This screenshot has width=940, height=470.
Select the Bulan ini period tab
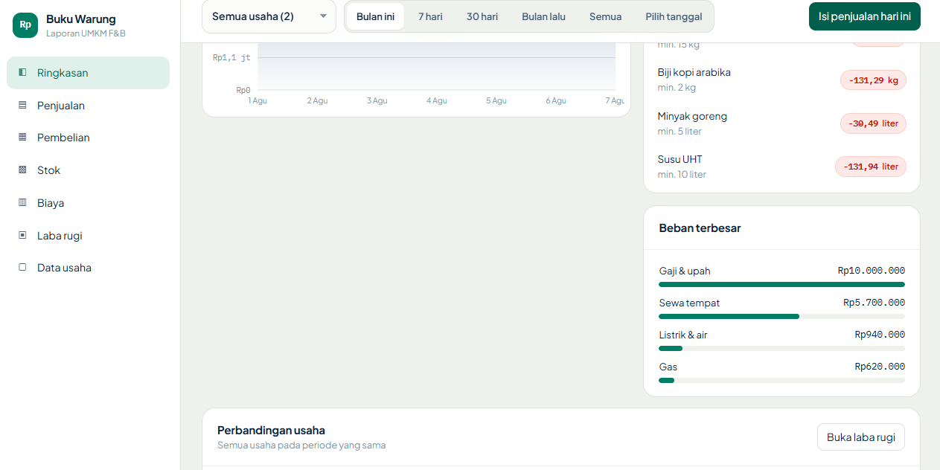375,16
